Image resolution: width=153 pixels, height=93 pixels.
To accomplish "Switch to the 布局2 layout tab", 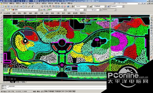I will tap(23, 82).
